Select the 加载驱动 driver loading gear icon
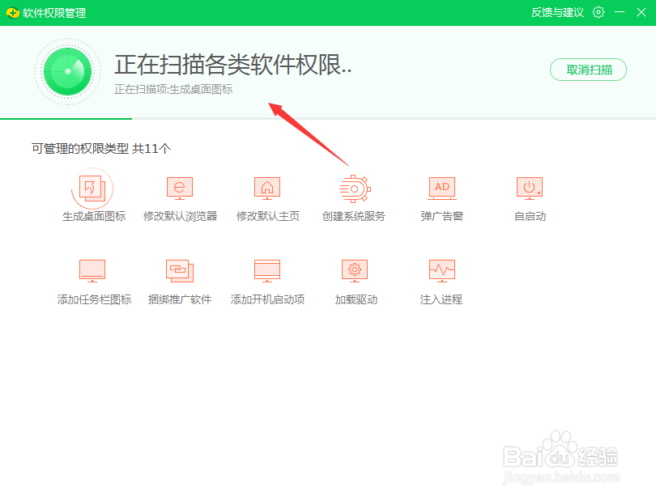The height and width of the screenshot is (500, 656). click(x=354, y=271)
